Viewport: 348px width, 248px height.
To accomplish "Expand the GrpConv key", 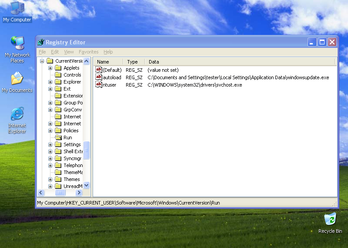I will tap(50, 110).
